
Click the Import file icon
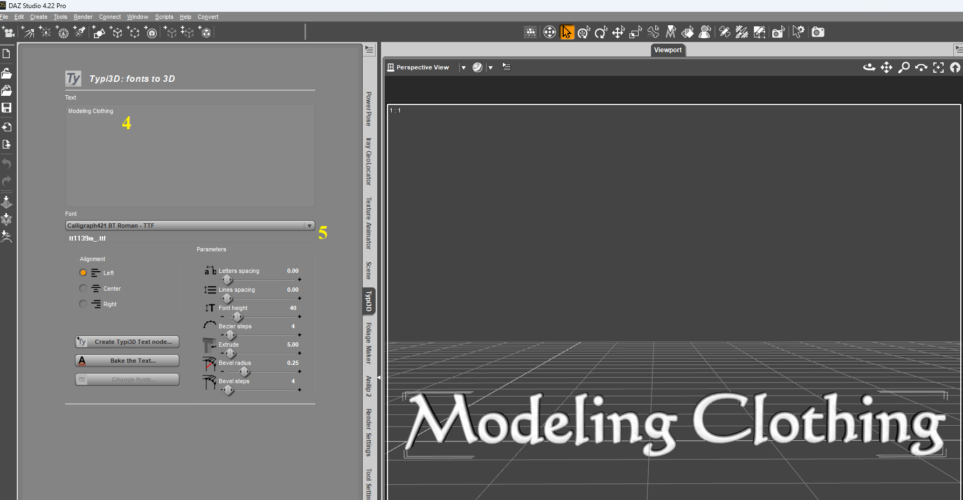6,127
